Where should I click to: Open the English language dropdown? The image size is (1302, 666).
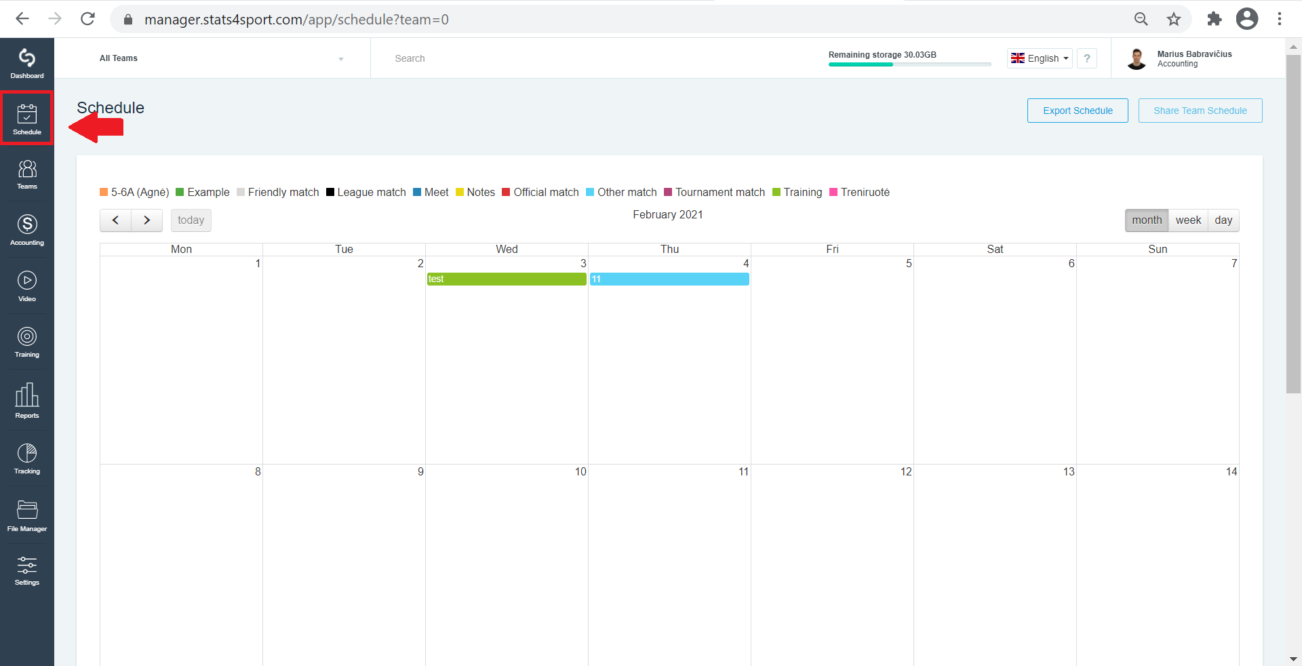point(1040,58)
